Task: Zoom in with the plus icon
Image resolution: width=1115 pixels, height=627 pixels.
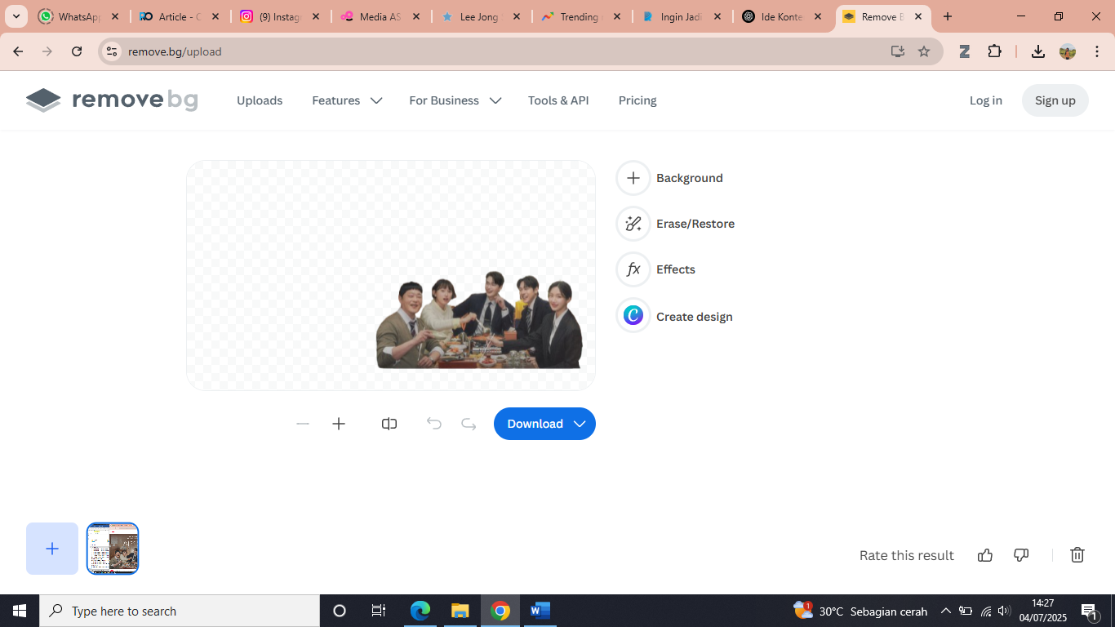Action: click(x=339, y=424)
